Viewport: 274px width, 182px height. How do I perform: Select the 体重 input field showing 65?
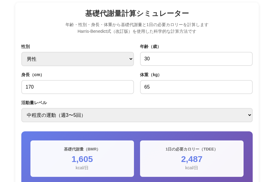click(196, 87)
